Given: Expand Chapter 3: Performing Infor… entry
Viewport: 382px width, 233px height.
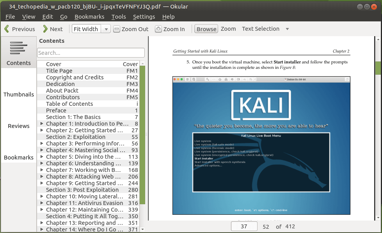Looking at the screenshot, I should pyautogui.click(x=42, y=144).
